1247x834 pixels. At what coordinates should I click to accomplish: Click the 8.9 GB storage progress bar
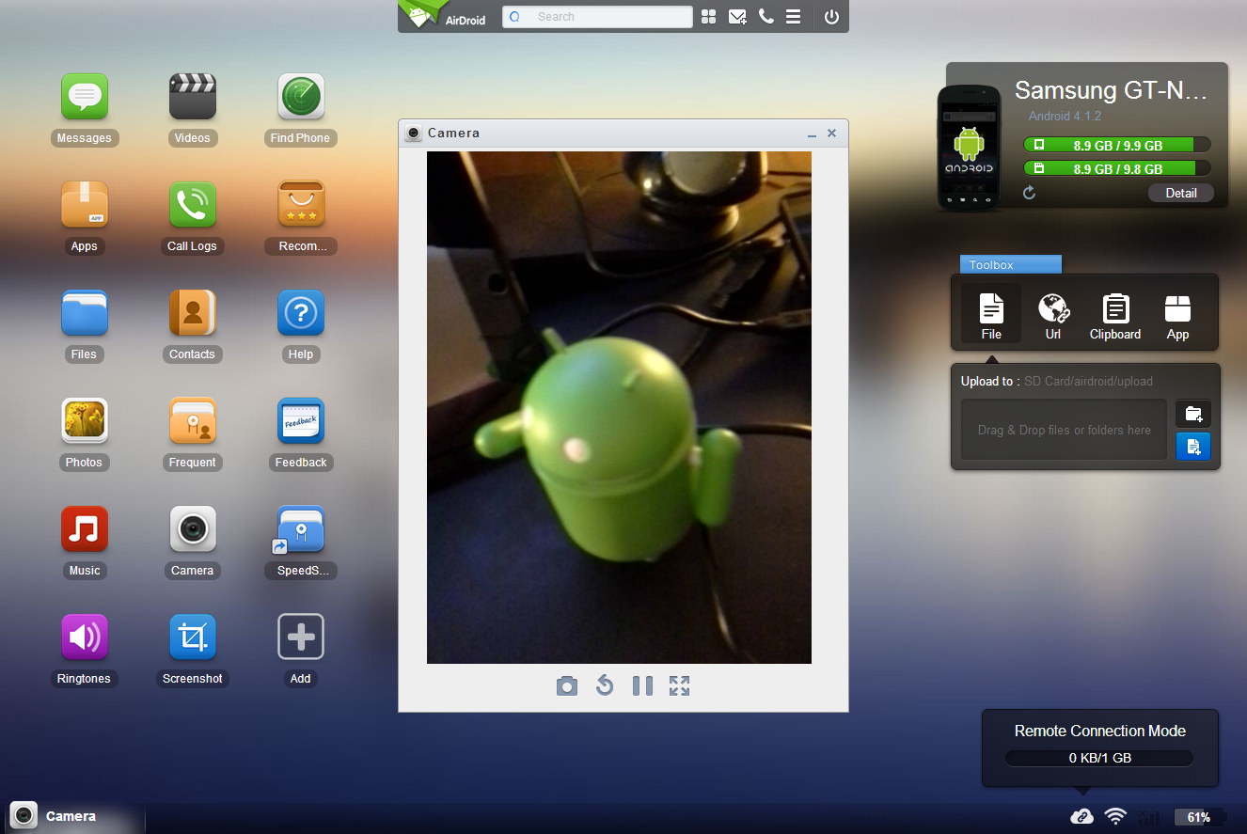tap(1116, 145)
